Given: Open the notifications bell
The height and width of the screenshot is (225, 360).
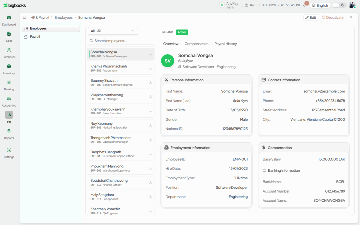Looking at the screenshot, I should 305,5.
